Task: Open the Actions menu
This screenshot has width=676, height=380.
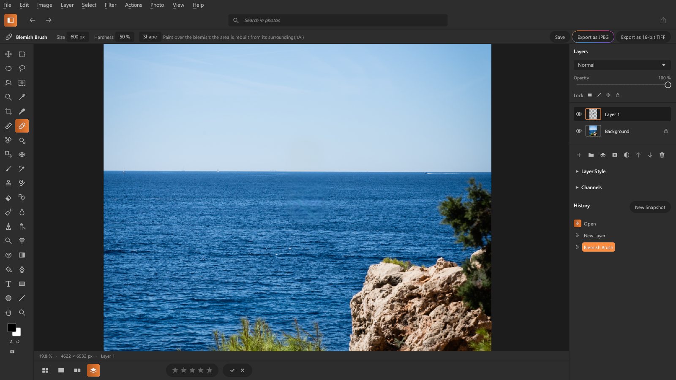Action: coord(134,5)
